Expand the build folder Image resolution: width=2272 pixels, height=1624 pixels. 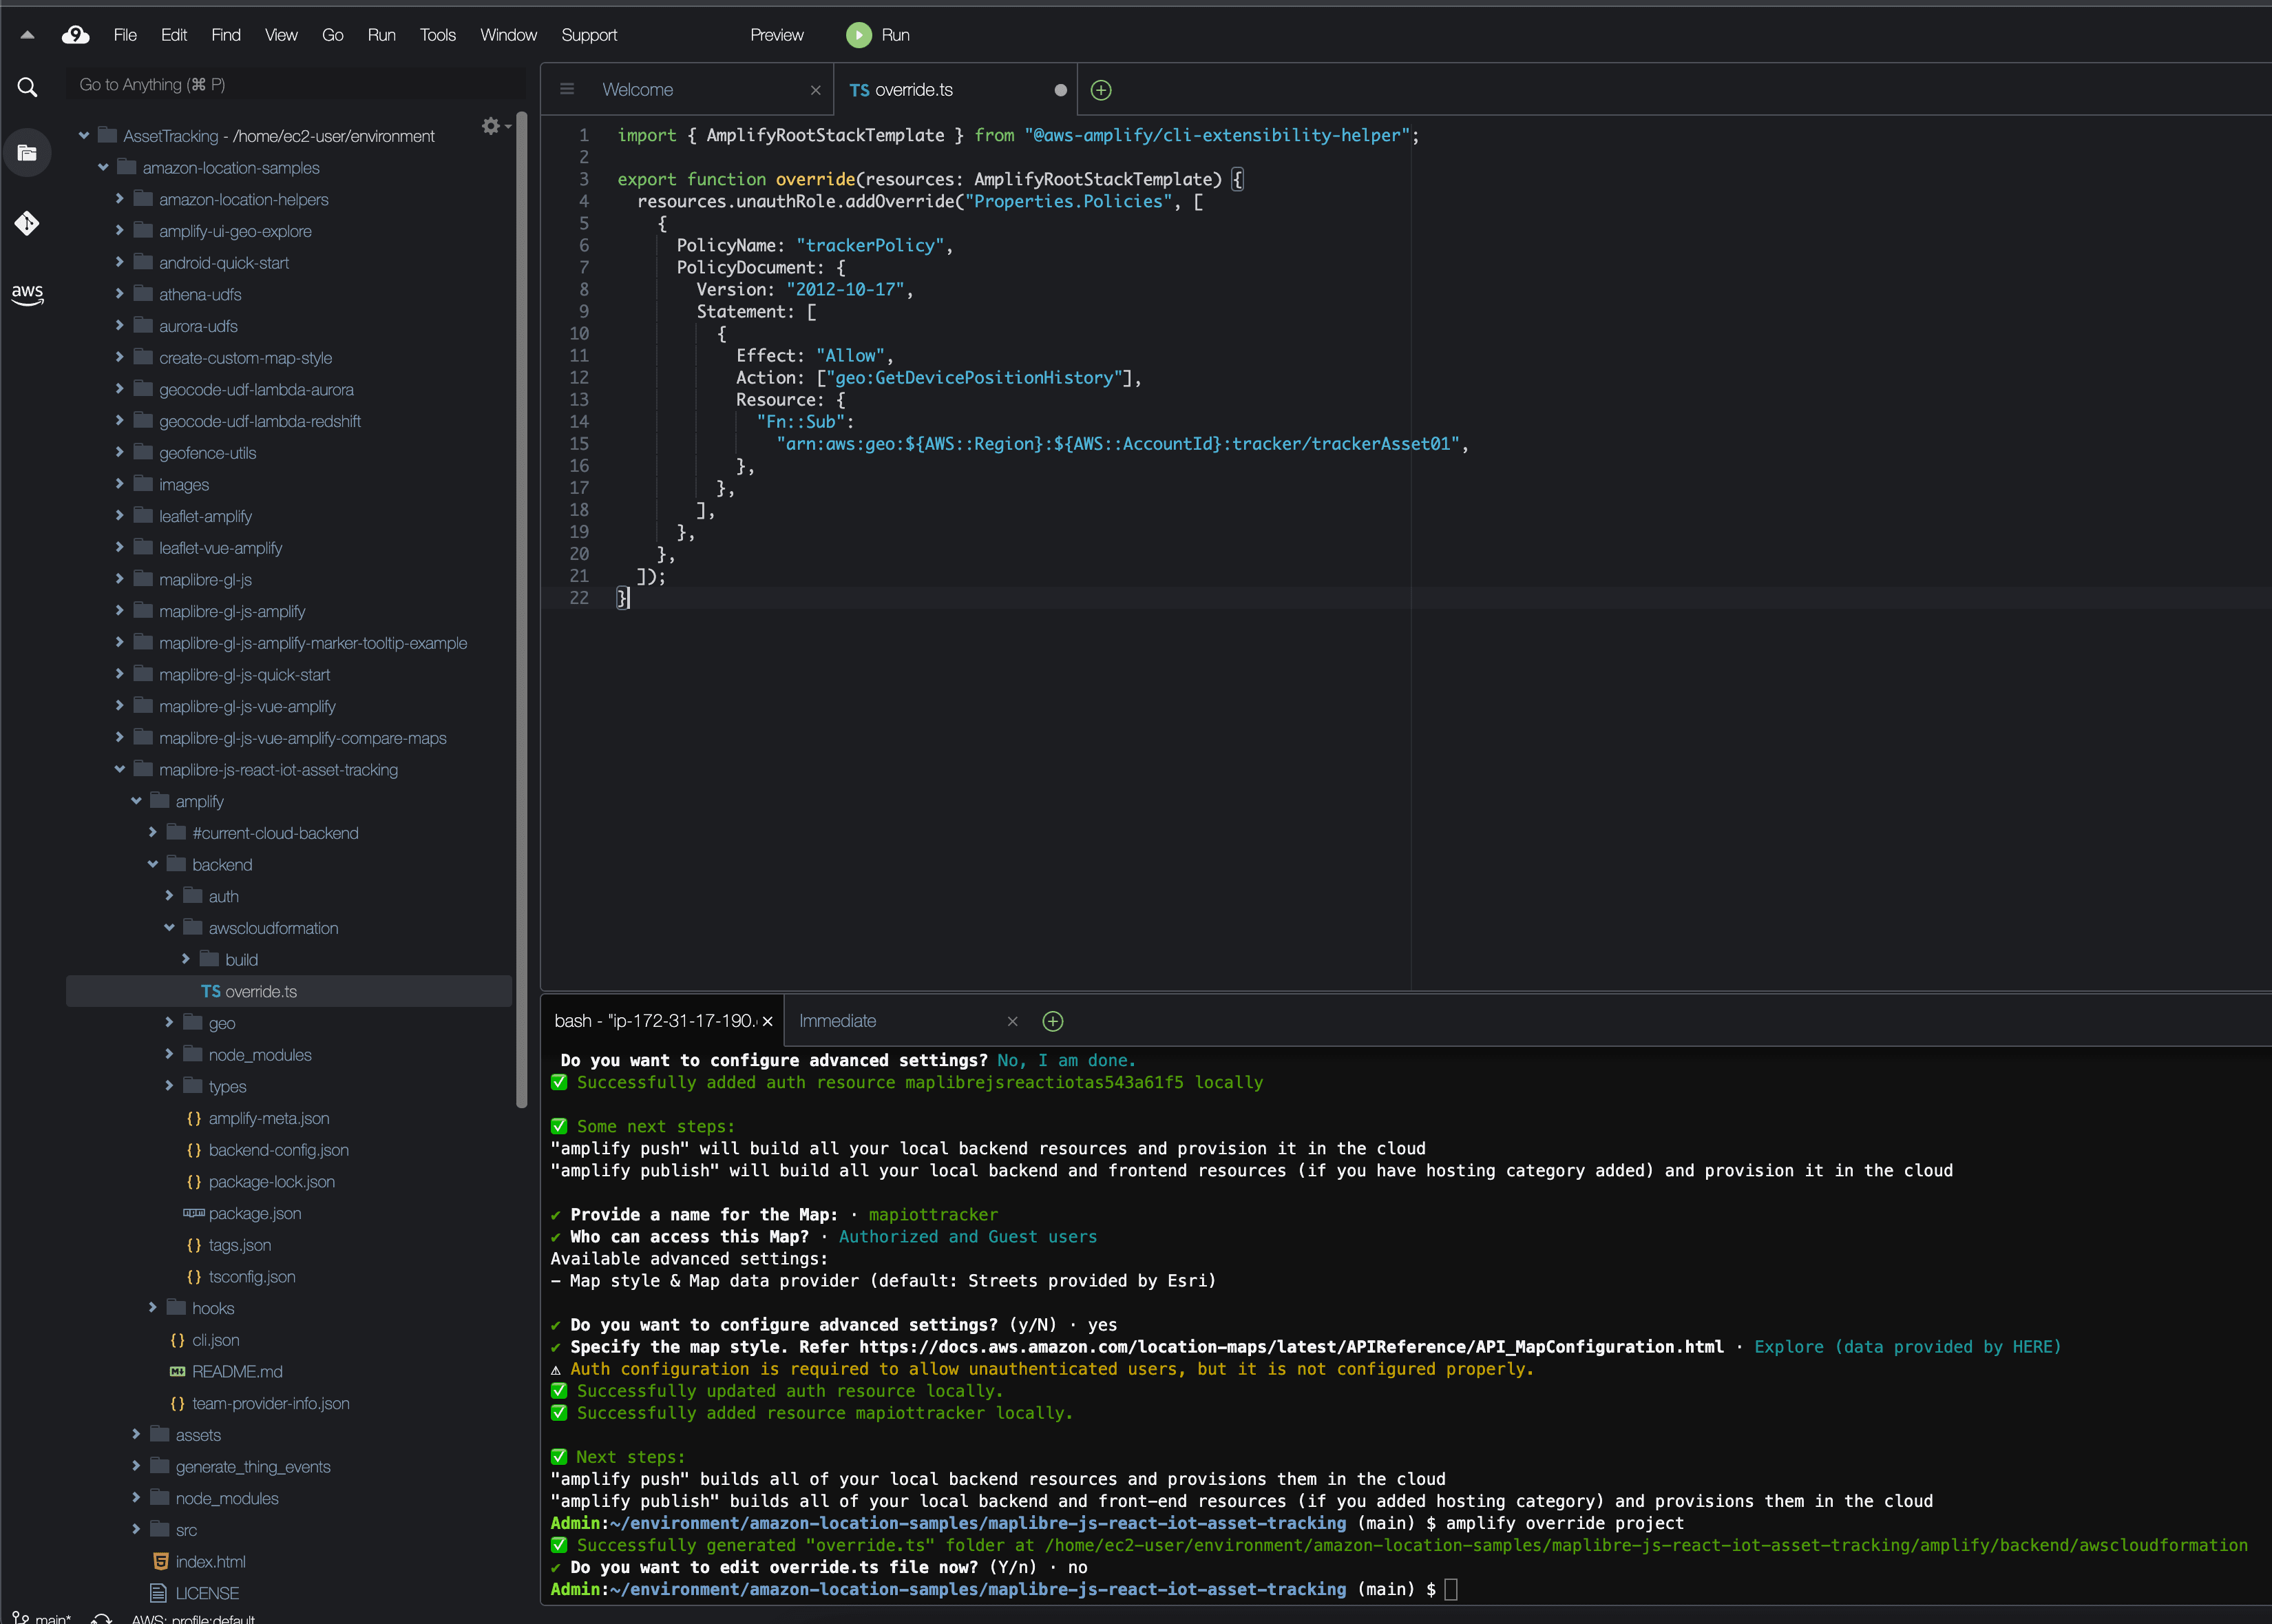pyautogui.click(x=186, y=959)
